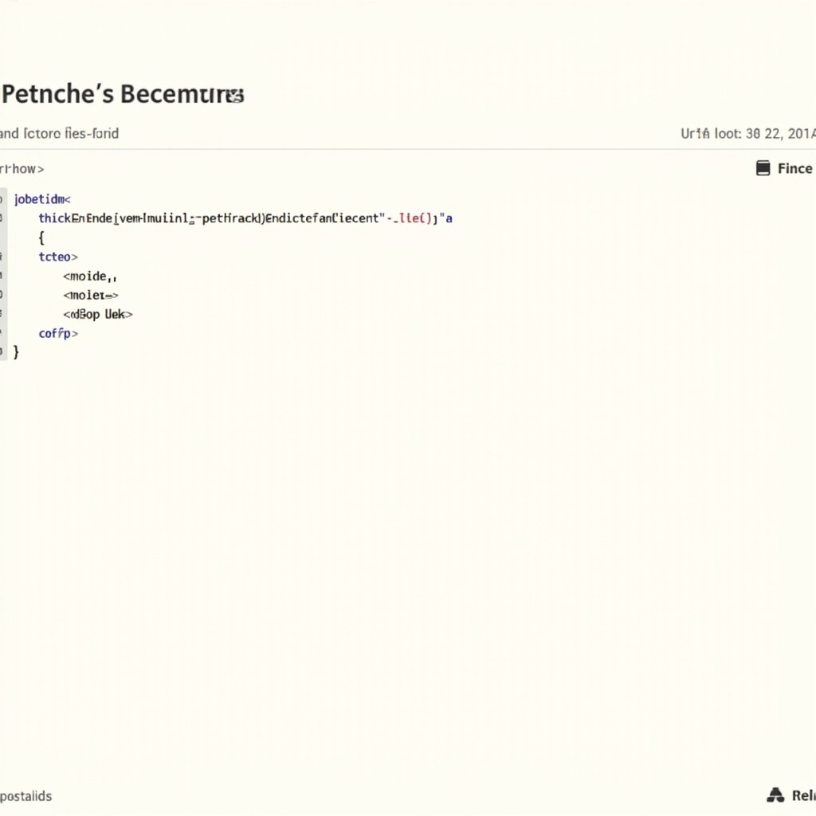Viewport: 816px width, 816px height.
Task: Click the '<moide,' code line
Action: pos(90,277)
